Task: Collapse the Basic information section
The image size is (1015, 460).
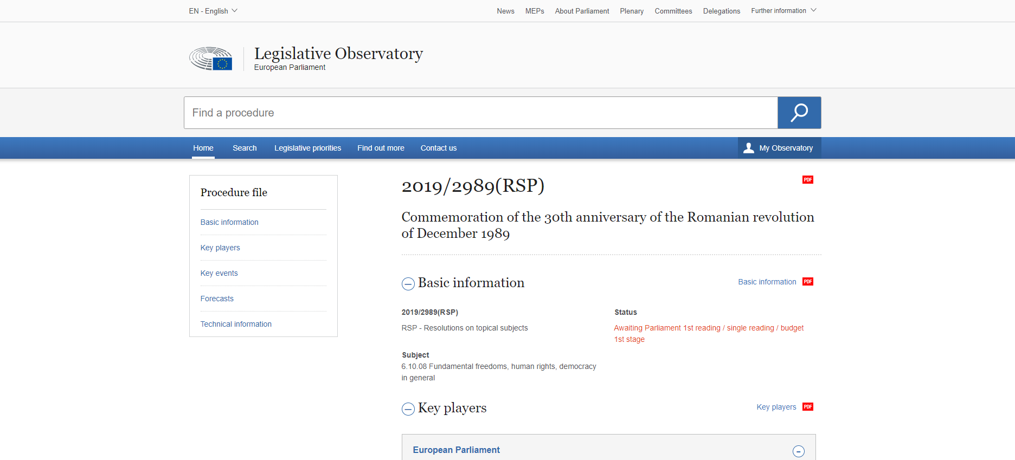Action: click(408, 283)
